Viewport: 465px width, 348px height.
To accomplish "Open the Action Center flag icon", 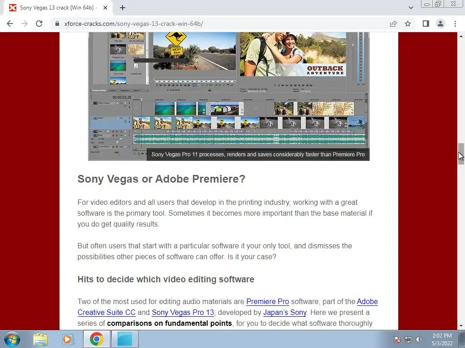I will pyautogui.click(x=397, y=339).
